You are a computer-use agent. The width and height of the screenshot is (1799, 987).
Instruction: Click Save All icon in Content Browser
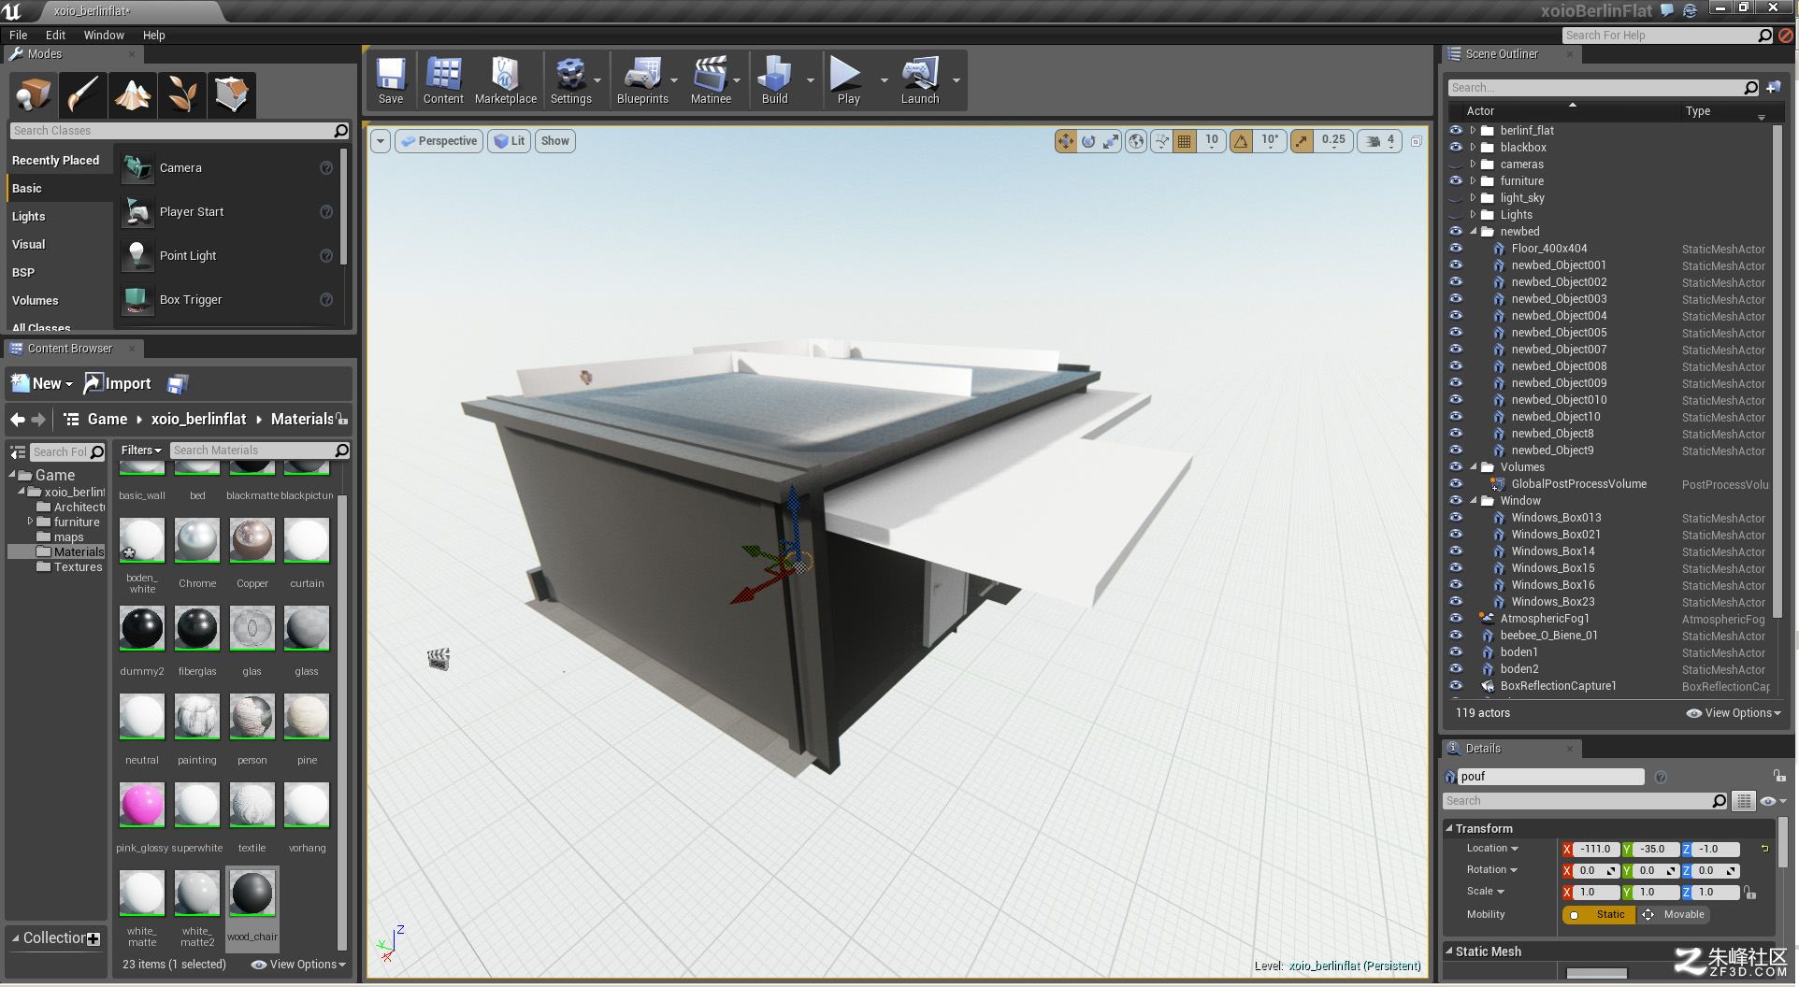tap(178, 384)
